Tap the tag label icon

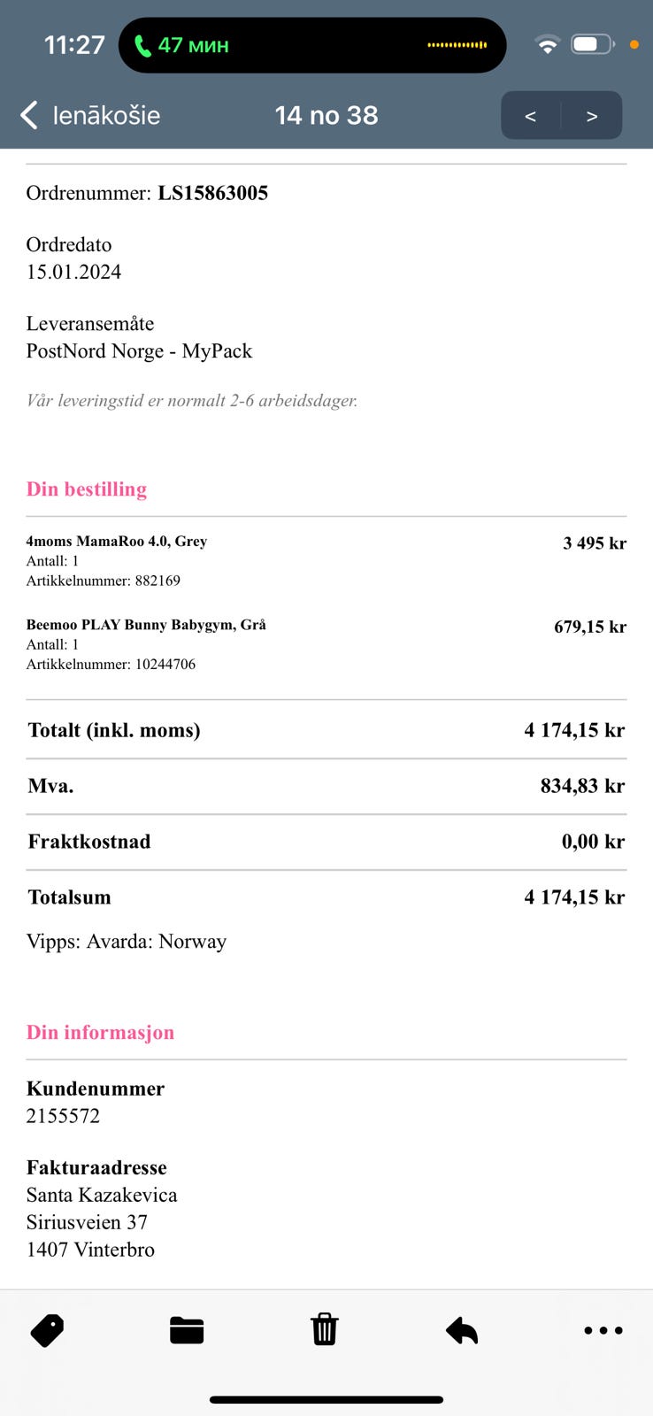(x=47, y=1330)
